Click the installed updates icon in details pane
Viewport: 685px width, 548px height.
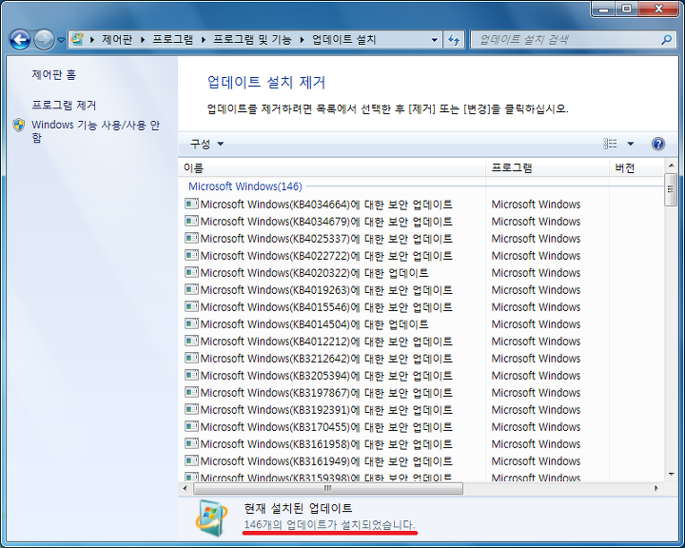pyautogui.click(x=211, y=518)
